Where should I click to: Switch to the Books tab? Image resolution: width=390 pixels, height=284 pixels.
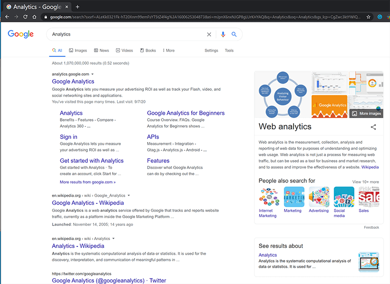[x=148, y=51]
